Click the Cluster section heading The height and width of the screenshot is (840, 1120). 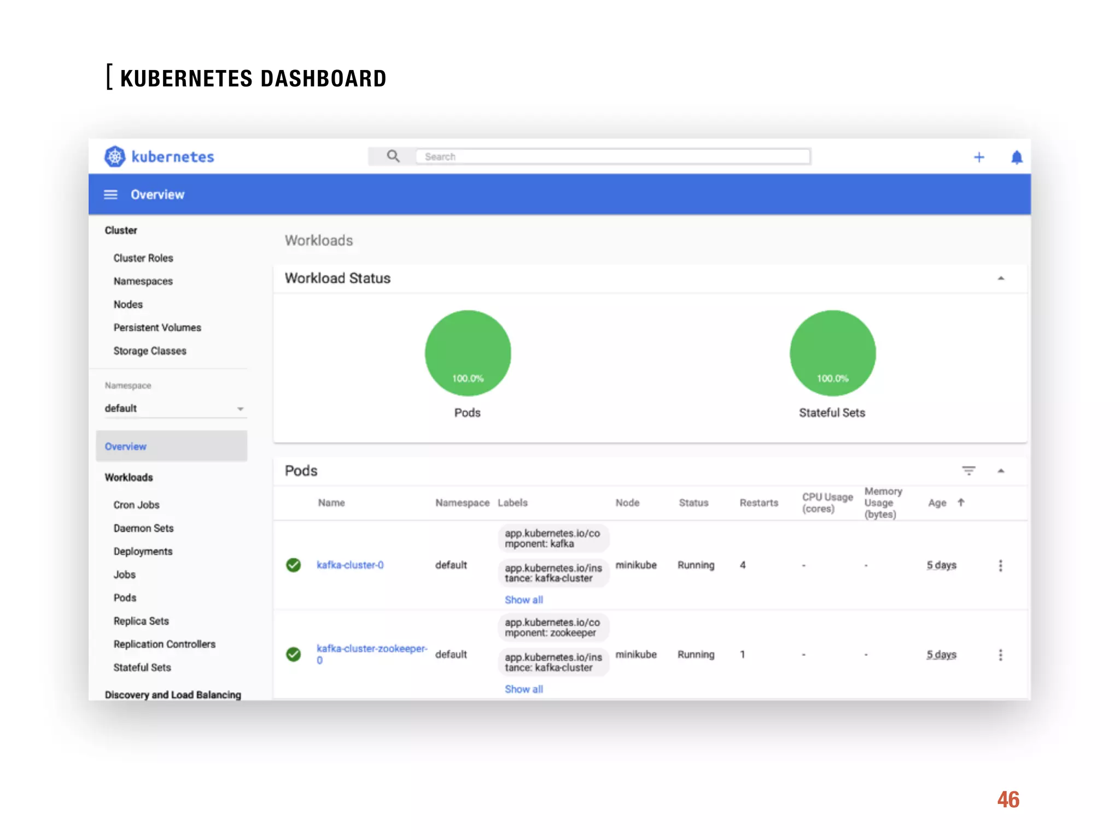[x=121, y=230]
